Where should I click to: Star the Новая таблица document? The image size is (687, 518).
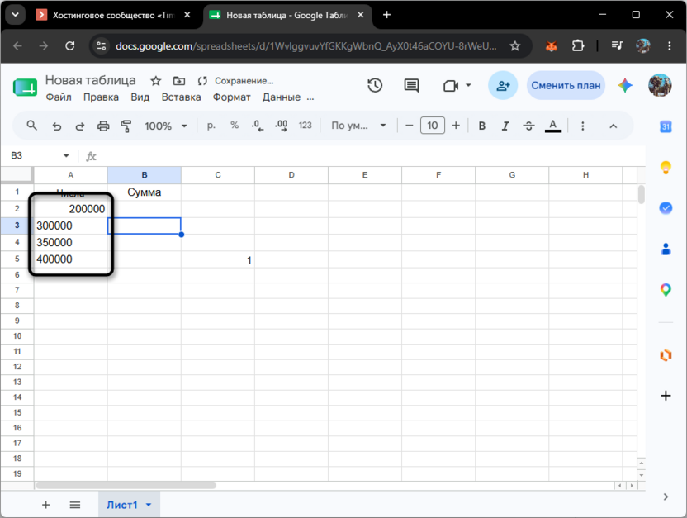155,81
